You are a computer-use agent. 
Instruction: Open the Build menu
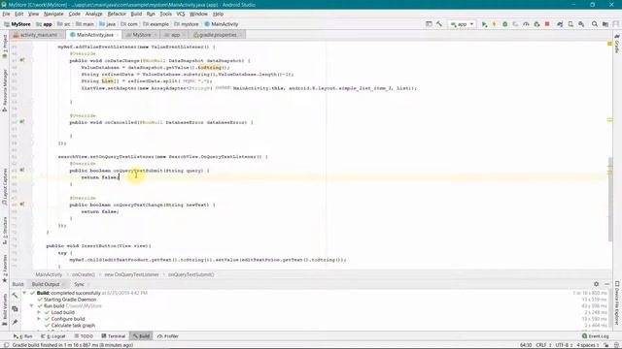[x=136, y=14]
